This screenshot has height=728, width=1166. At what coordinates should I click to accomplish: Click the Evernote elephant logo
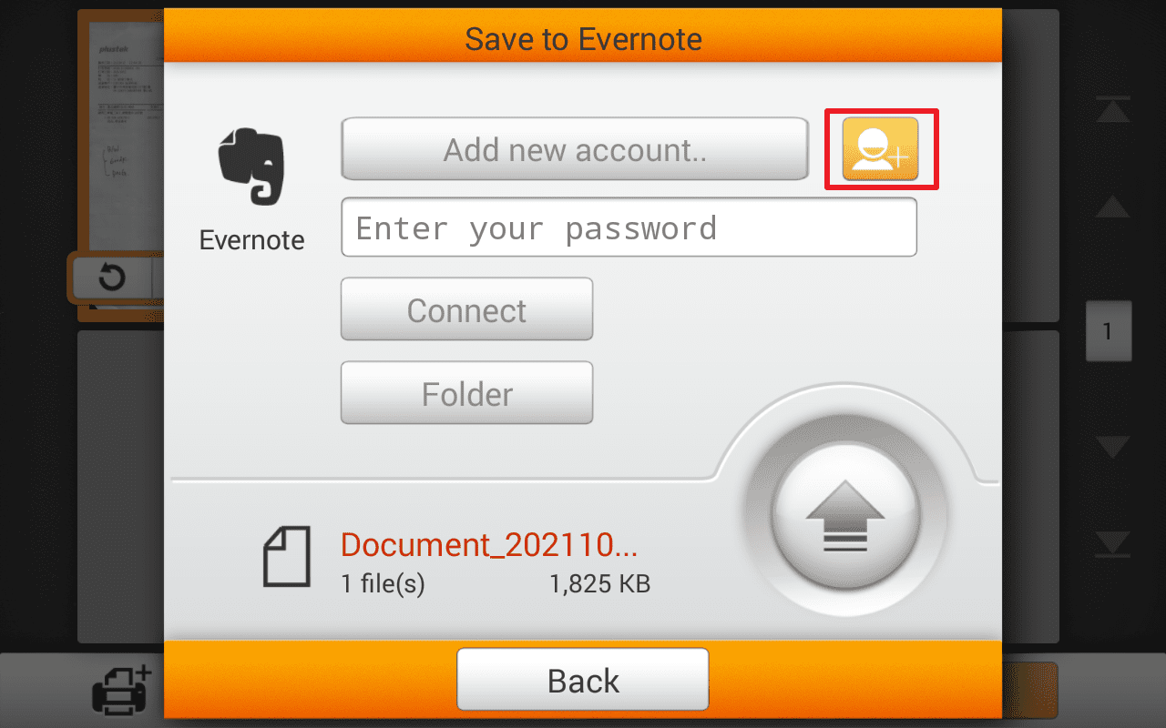click(x=251, y=166)
